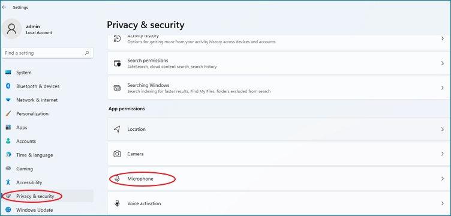The image size is (451, 216).
Task: Click 'Options for getting more' description
Action: (202, 42)
